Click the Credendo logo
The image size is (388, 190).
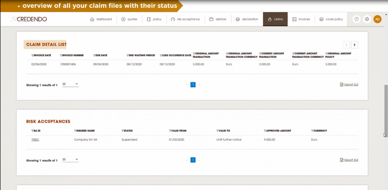pos(29,19)
